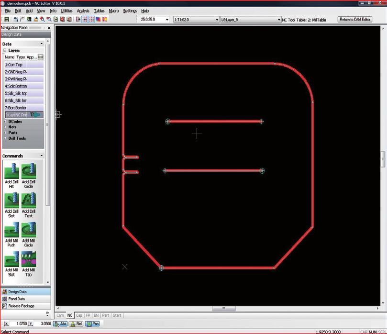The width and height of the screenshot is (387, 334).
Task: Click the Redo arrow icon
Action: pyautogui.click(x=22, y=19)
